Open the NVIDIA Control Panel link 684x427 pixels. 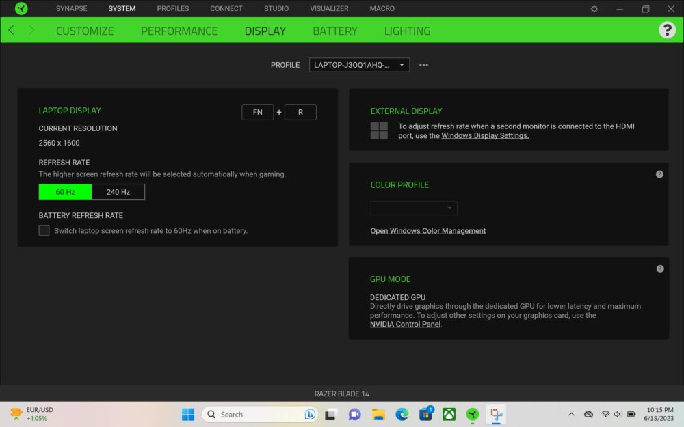[x=405, y=324]
